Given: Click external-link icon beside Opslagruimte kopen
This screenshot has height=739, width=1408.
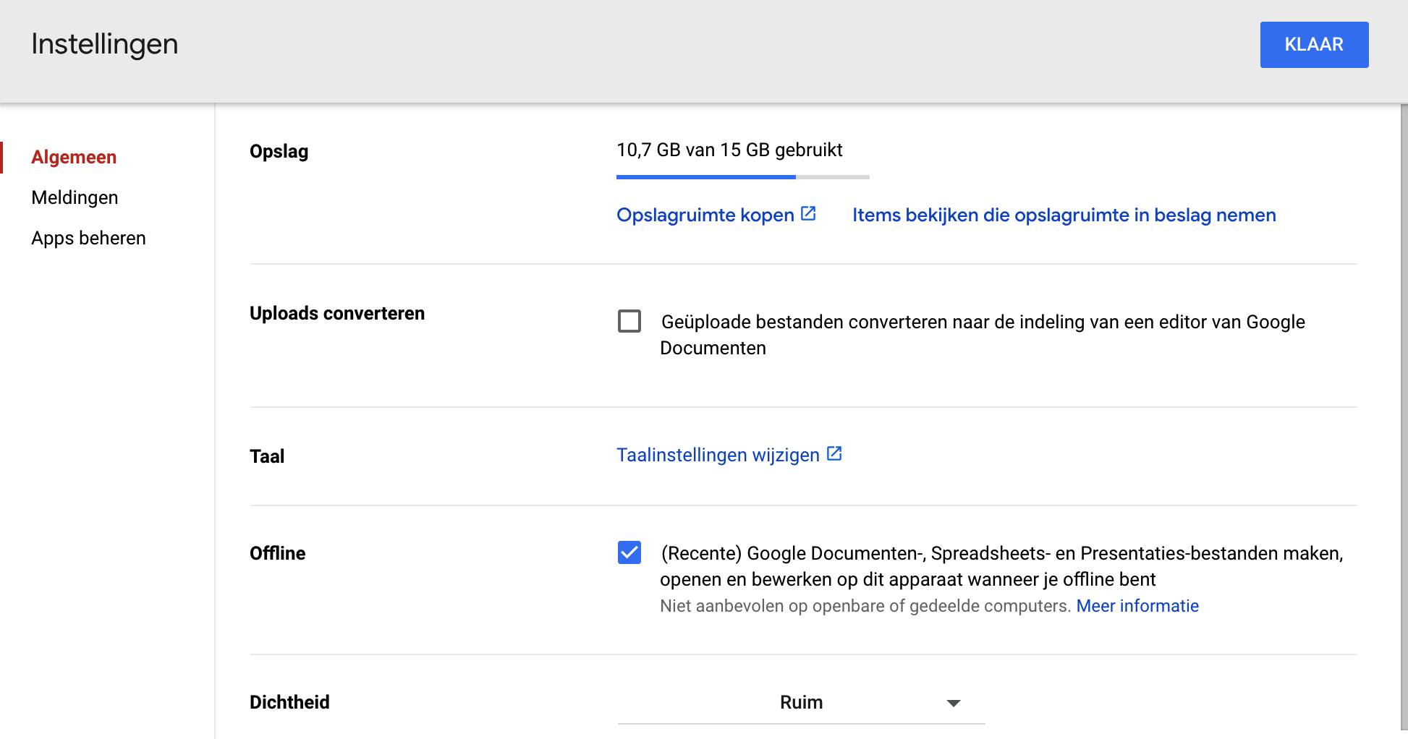Looking at the screenshot, I should pyautogui.click(x=809, y=214).
